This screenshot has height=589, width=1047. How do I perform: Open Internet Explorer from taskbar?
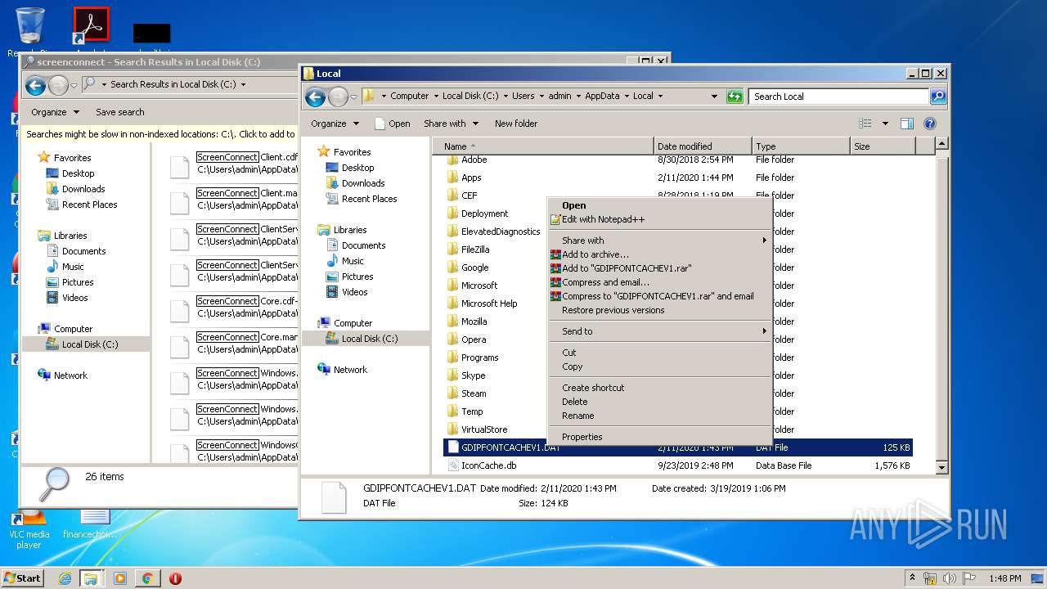coord(65,578)
